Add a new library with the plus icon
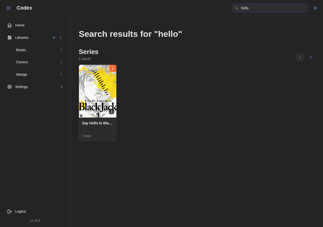This screenshot has width=323, height=227. tap(54, 38)
